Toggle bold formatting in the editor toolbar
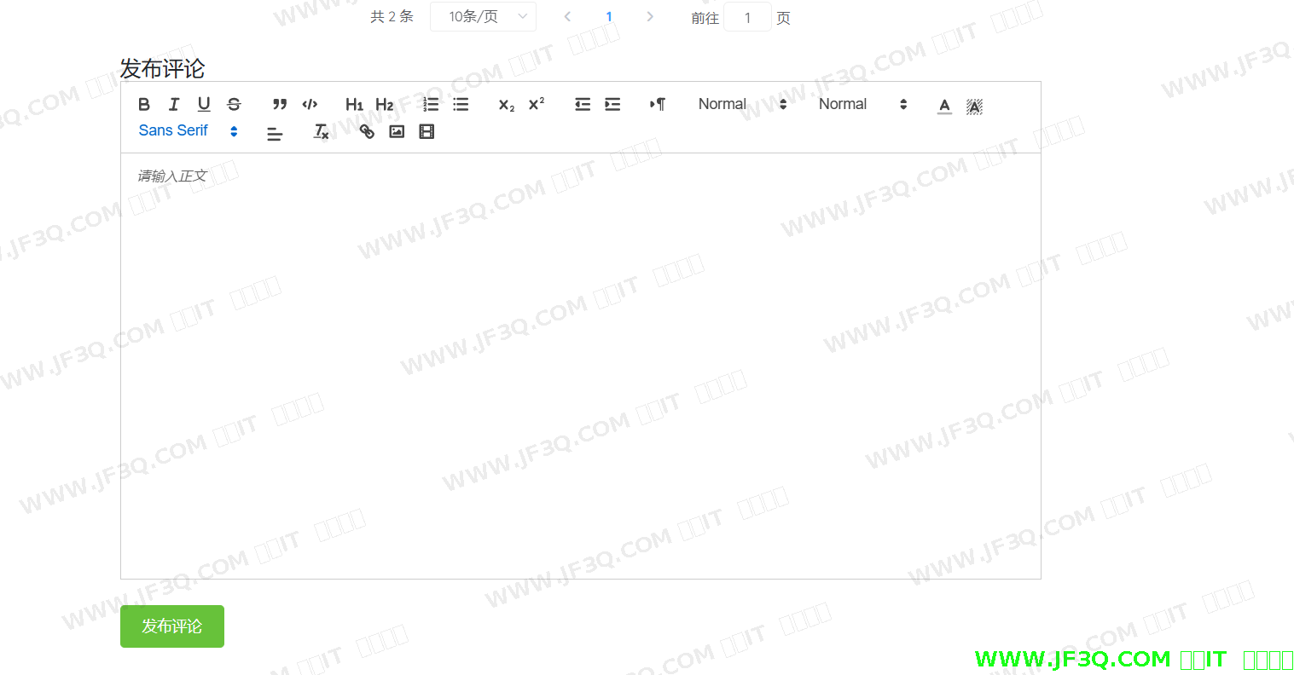Viewport: 1294px width, 675px height. pyautogui.click(x=144, y=104)
